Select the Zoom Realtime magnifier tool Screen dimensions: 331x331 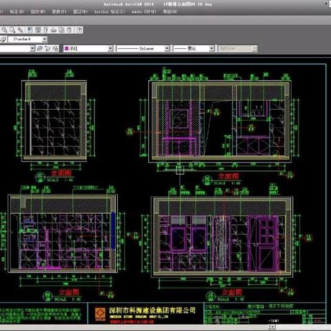(x=4, y=30)
